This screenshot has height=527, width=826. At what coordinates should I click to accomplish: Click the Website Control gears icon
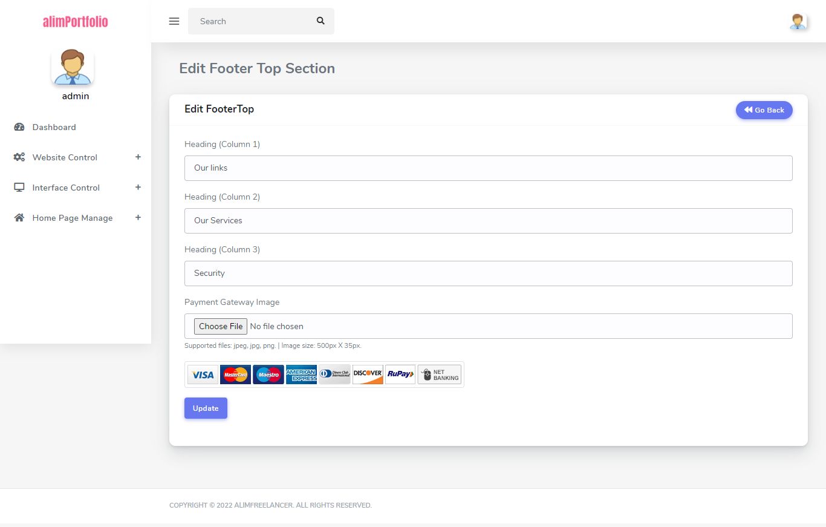(19, 157)
